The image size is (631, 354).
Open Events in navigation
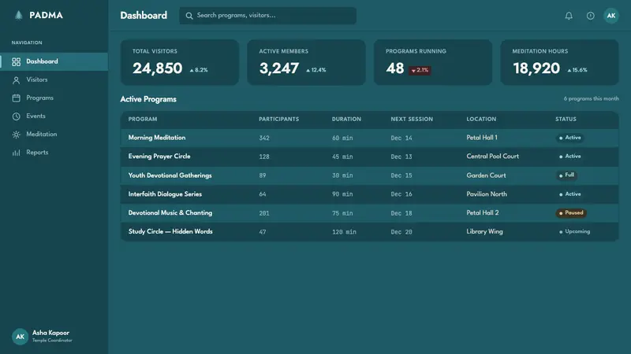click(54, 116)
